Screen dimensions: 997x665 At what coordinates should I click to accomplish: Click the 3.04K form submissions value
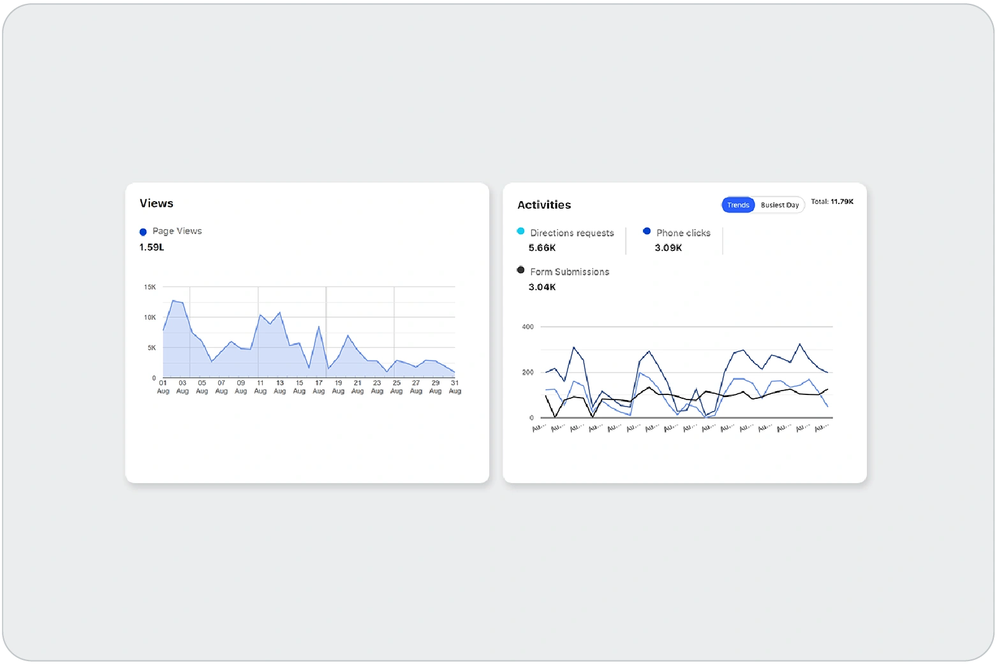542,287
